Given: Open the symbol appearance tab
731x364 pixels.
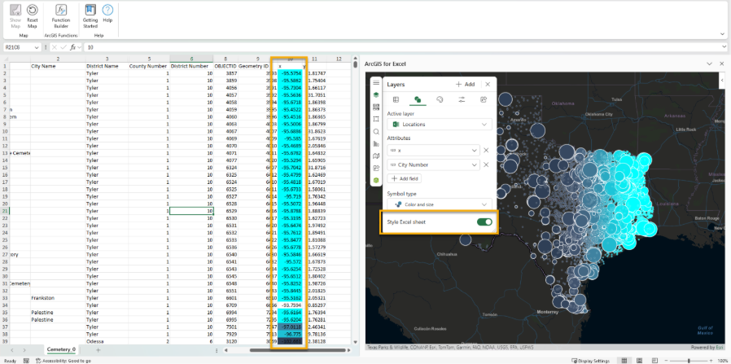Looking at the screenshot, I should tap(439, 99).
